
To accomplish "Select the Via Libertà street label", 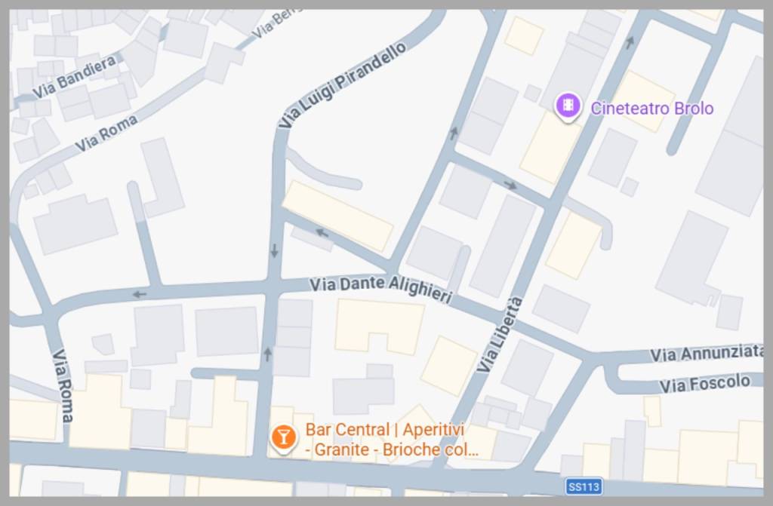I will pyautogui.click(x=500, y=335).
